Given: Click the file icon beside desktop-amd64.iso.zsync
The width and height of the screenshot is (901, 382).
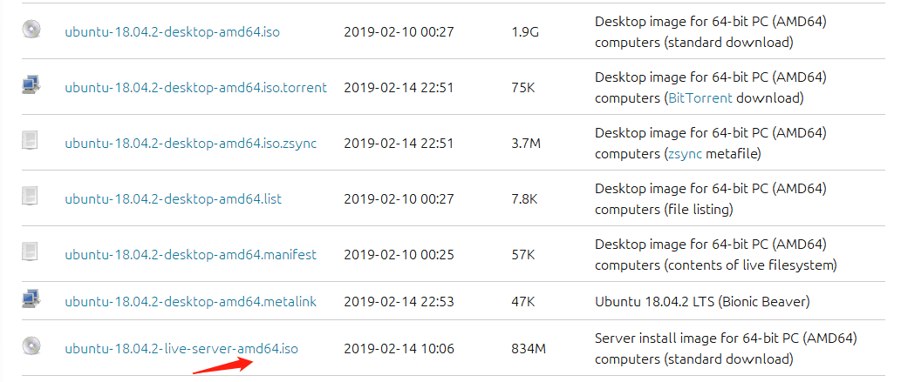Looking at the screenshot, I should 30,140.
